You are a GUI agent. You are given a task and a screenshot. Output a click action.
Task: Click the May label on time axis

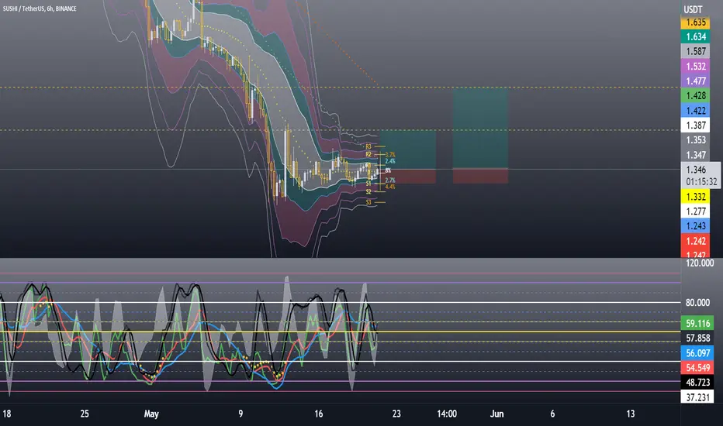click(151, 414)
